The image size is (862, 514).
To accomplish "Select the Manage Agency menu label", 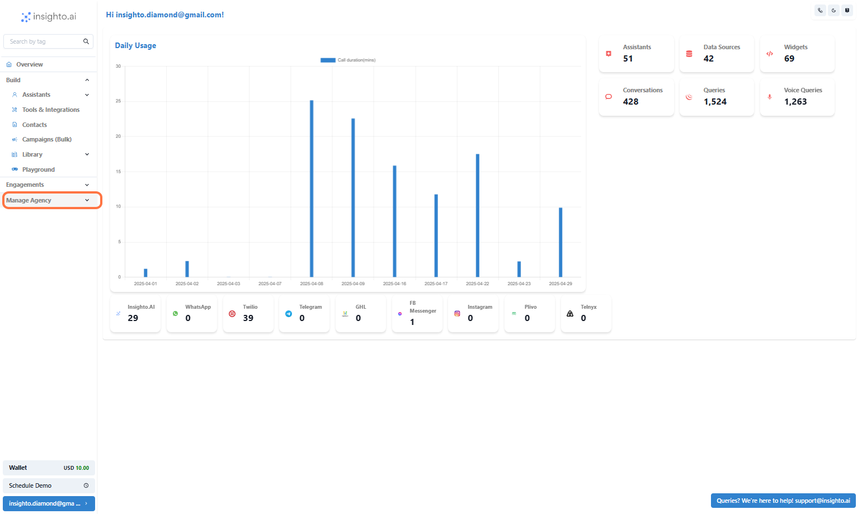I will 29,200.
